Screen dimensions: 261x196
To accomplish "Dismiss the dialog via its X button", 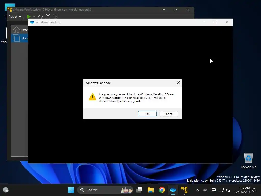I will pyautogui.click(x=178, y=83).
